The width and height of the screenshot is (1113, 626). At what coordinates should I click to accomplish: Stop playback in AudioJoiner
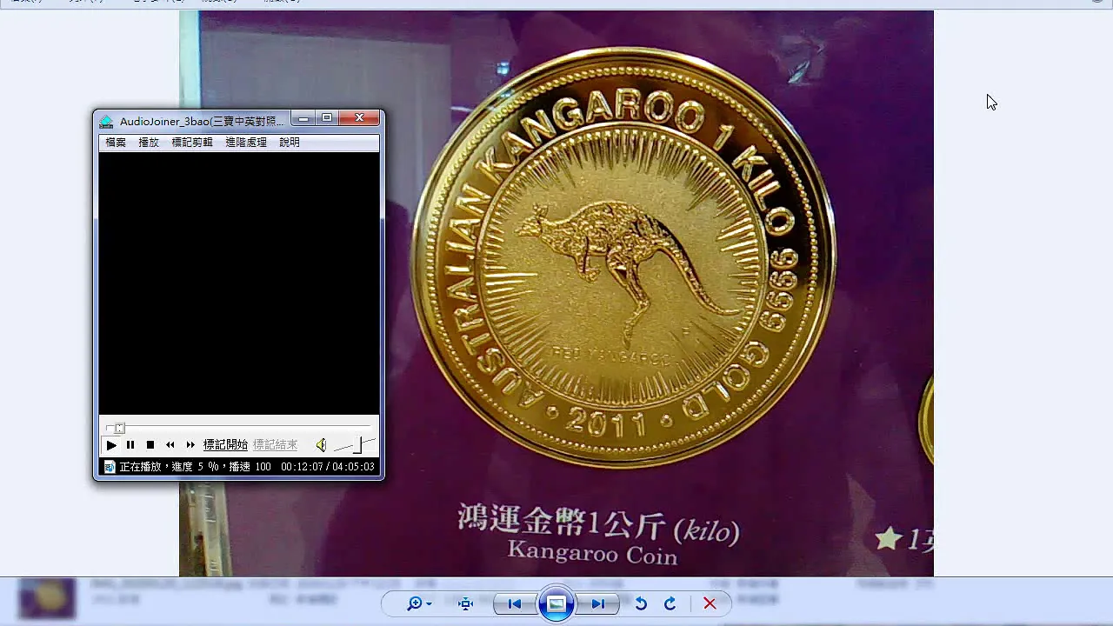pos(150,445)
